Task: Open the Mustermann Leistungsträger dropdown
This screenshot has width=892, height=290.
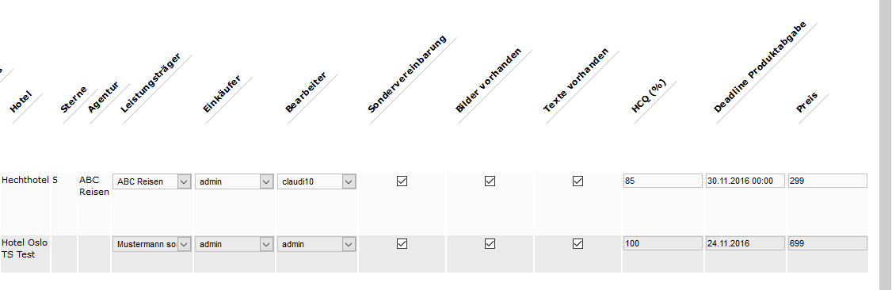Action: coord(152,244)
